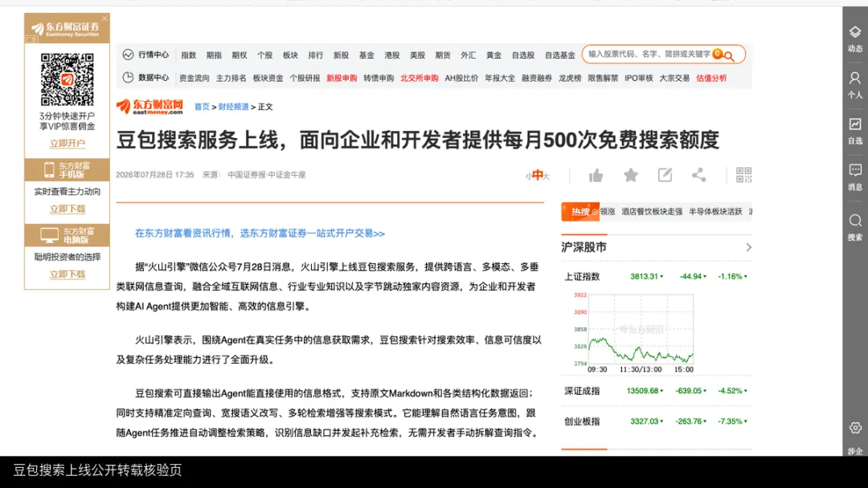Set font size to 小
The width and height of the screenshot is (868, 488).
tap(528, 177)
